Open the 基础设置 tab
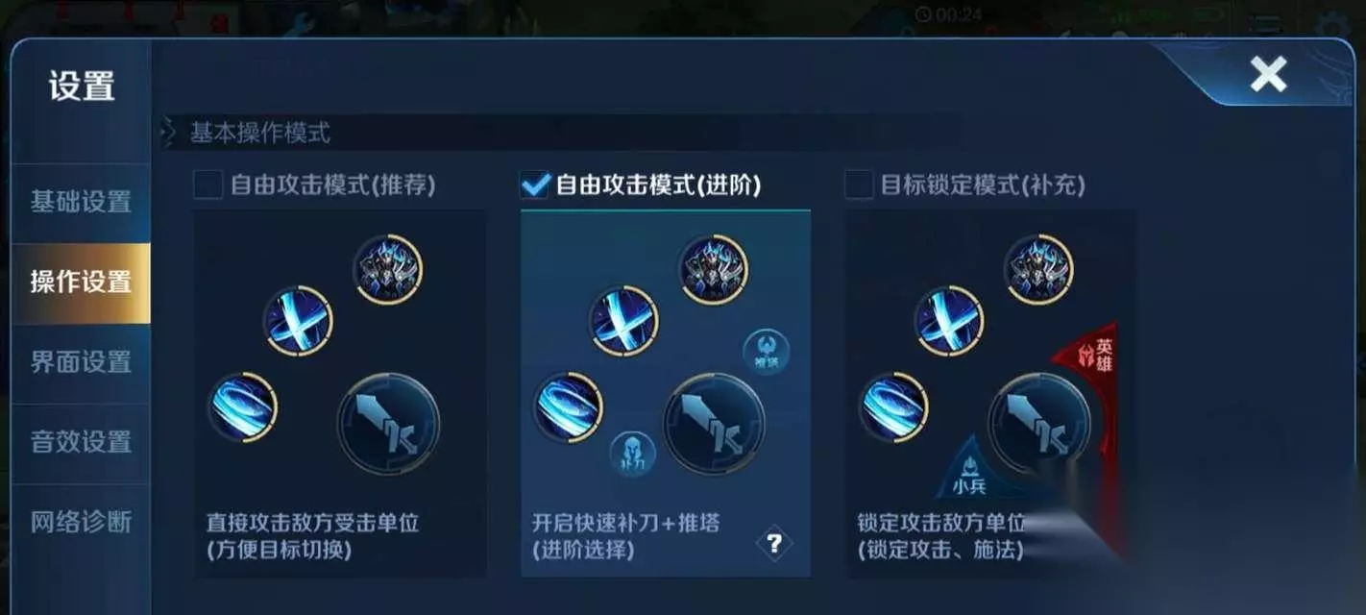The height and width of the screenshot is (615, 1366). 81,202
